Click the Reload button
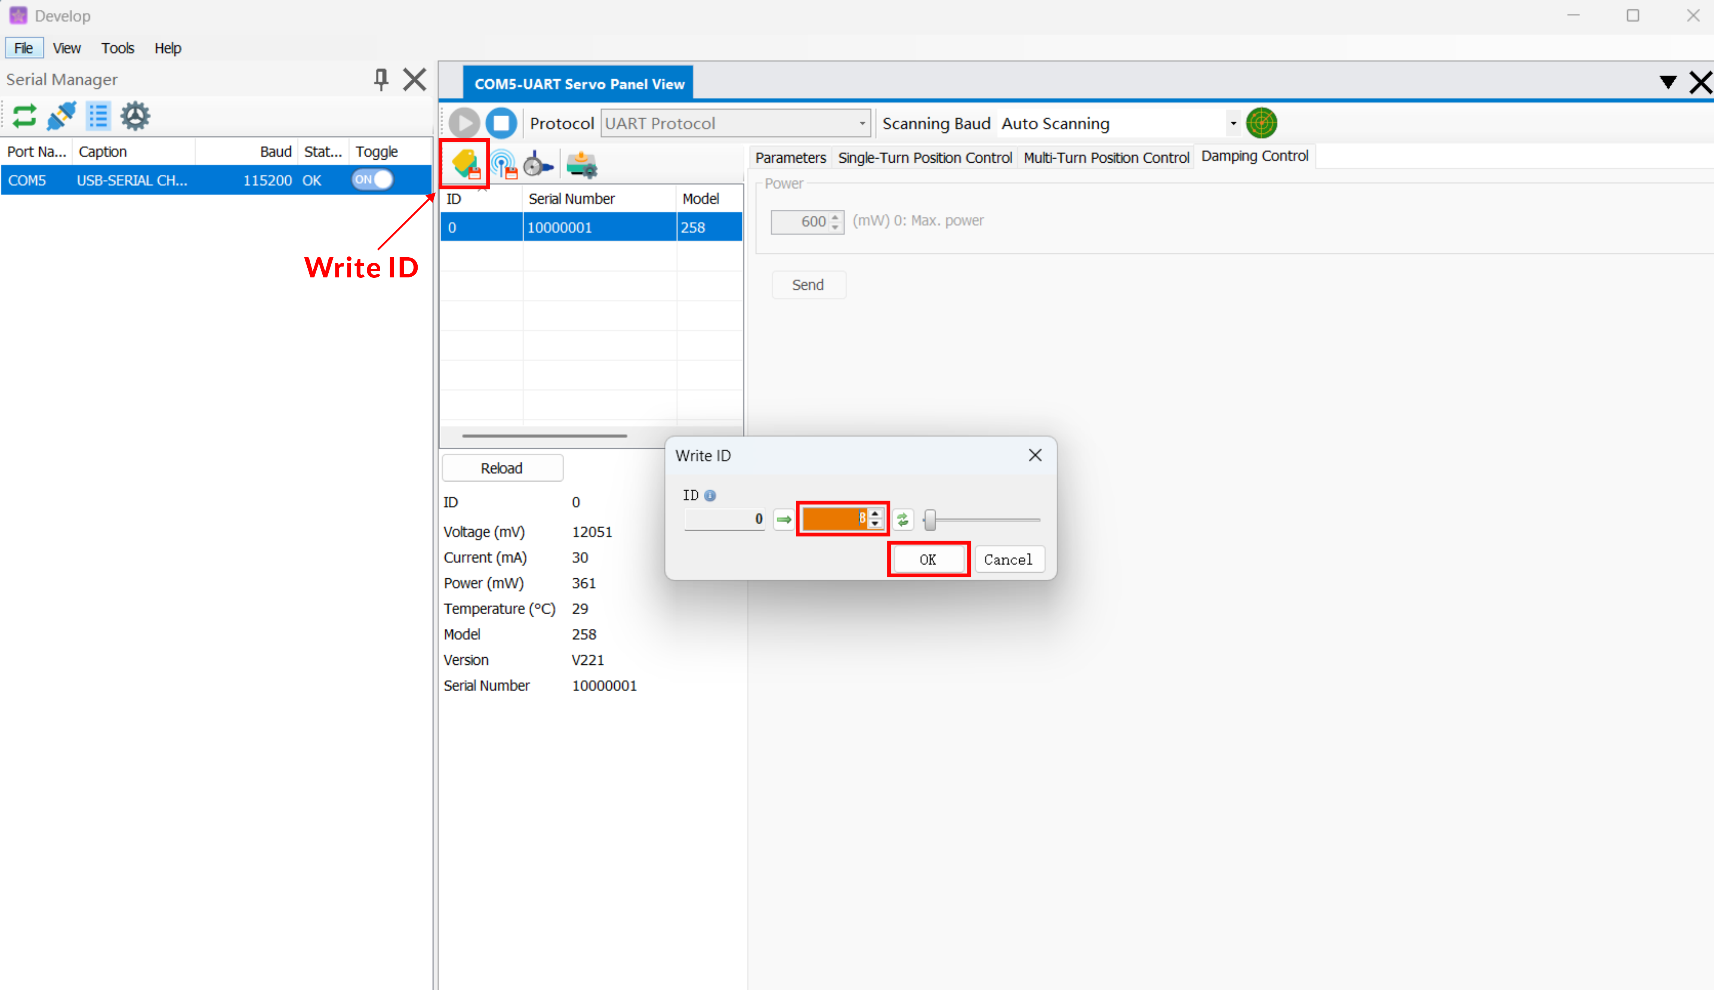The image size is (1714, 990). coord(502,468)
